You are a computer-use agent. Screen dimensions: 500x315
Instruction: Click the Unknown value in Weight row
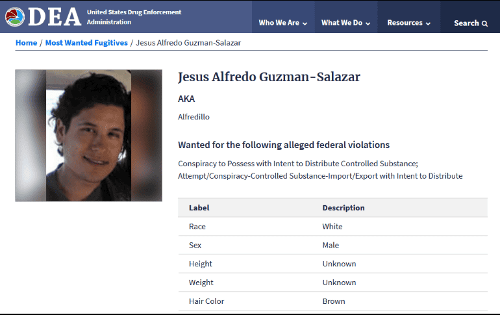click(x=339, y=283)
